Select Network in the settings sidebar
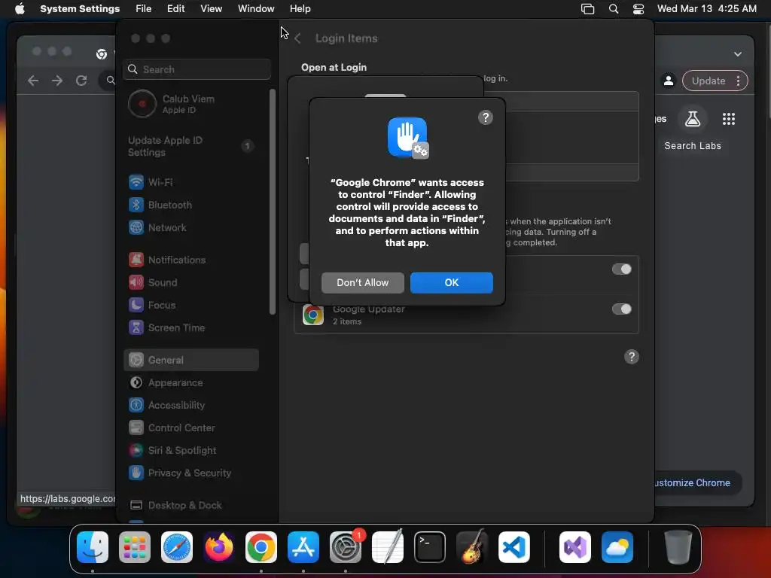This screenshot has width=771, height=578. tap(190, 227)
